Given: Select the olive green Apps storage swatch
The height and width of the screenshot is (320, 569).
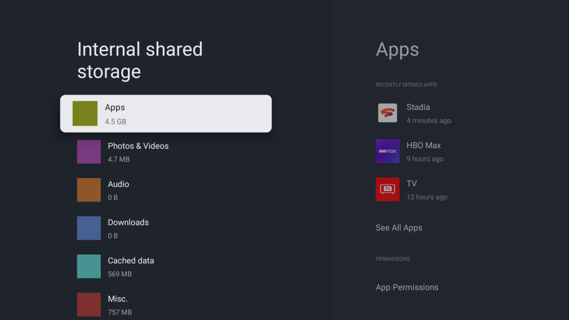Looking at the screenshot, I should 85,113.
